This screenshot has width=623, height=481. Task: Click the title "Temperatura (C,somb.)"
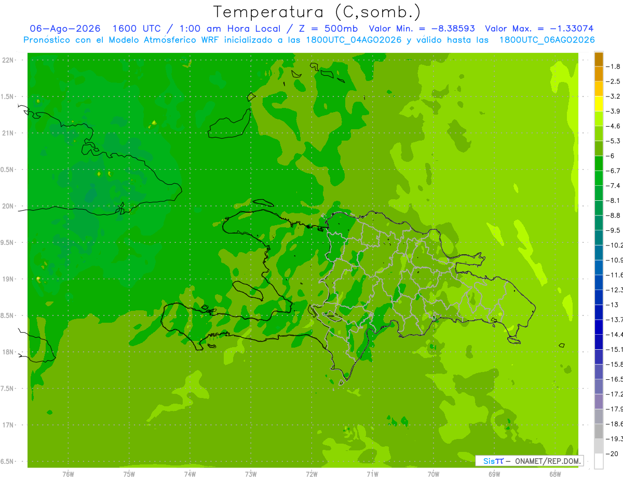(317, 12)
